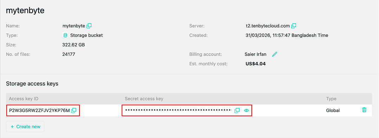Create a new storage access key
This screenshot has height=138, width=379.
25,127
